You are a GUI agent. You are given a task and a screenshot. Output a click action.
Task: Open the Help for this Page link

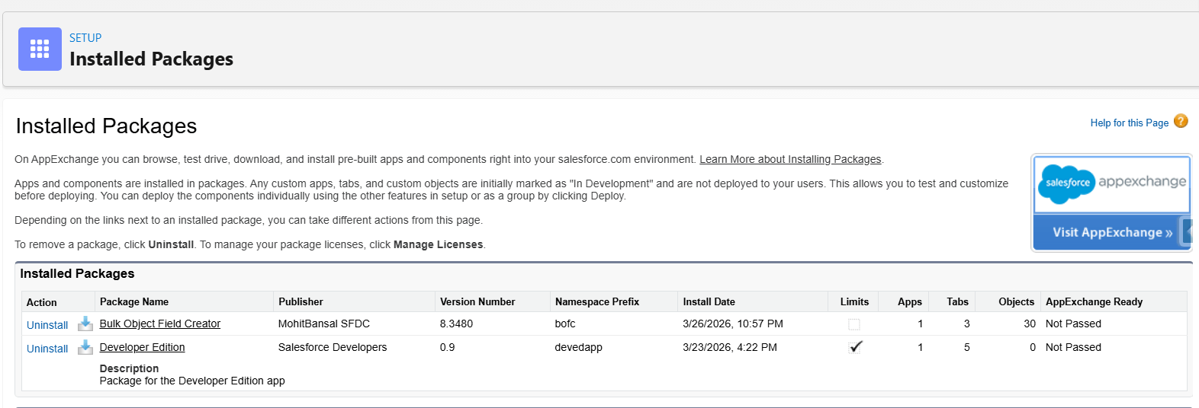pyautogui.click(x=1129, y=123)
